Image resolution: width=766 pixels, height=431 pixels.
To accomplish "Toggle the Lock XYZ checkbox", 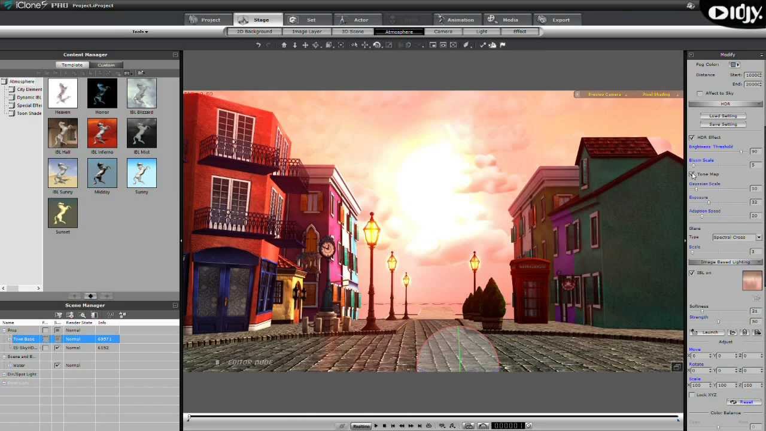I will 692,395.
